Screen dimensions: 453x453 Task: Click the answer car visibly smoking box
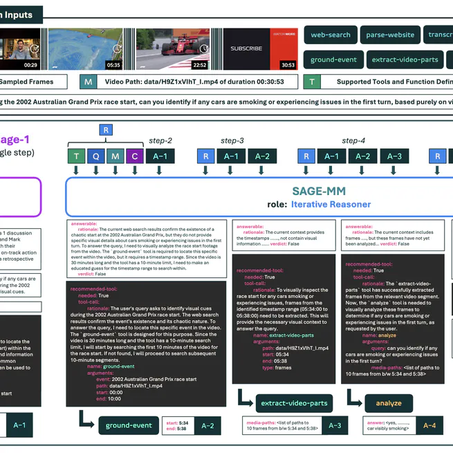point(389,425)
